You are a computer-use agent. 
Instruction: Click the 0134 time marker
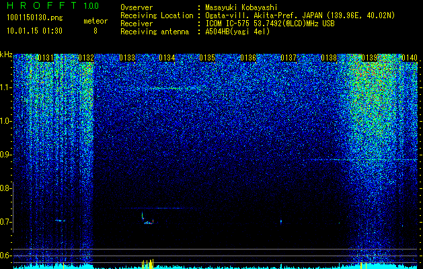[167, 58]
